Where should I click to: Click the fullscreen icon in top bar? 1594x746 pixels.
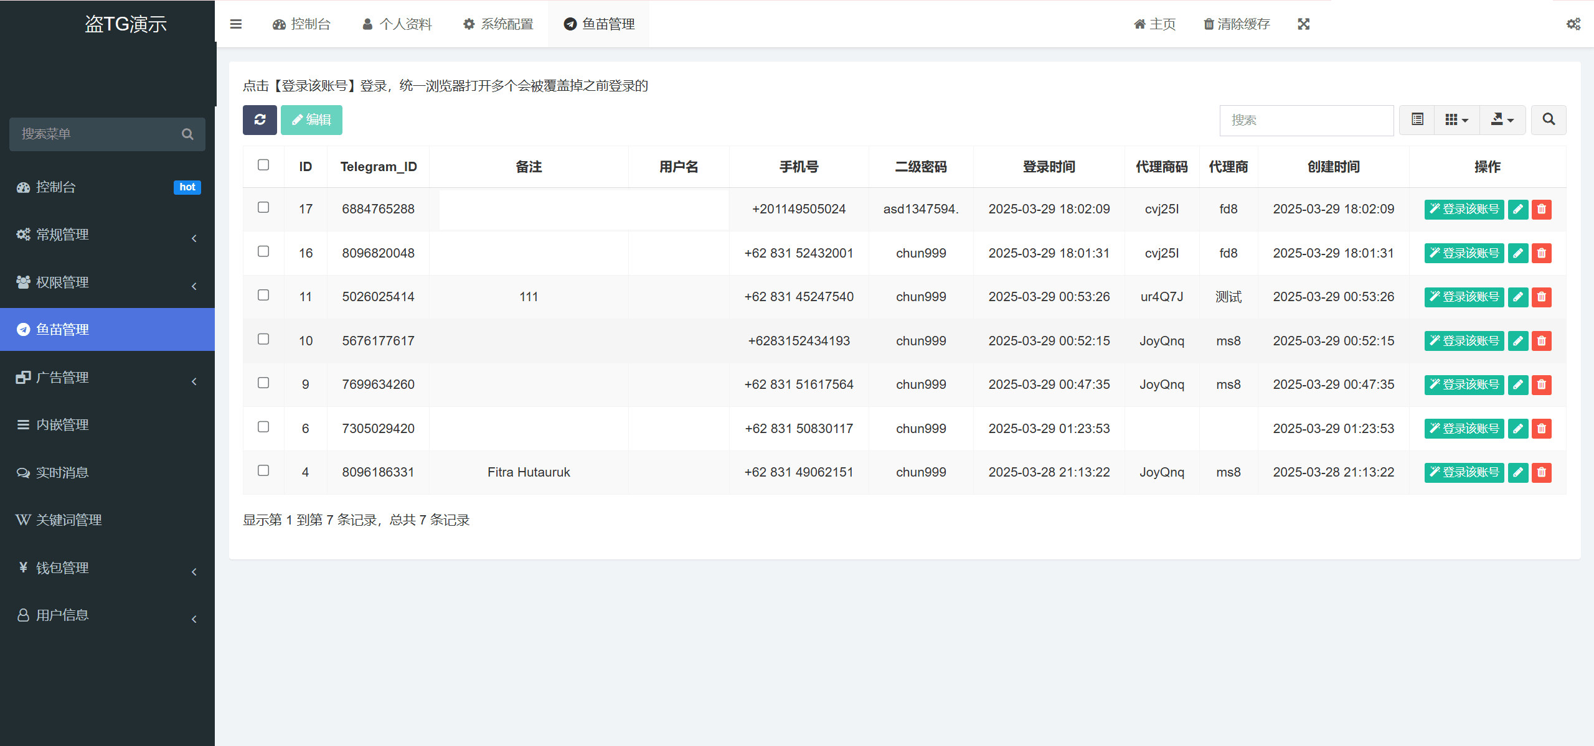click(1304, 24)
